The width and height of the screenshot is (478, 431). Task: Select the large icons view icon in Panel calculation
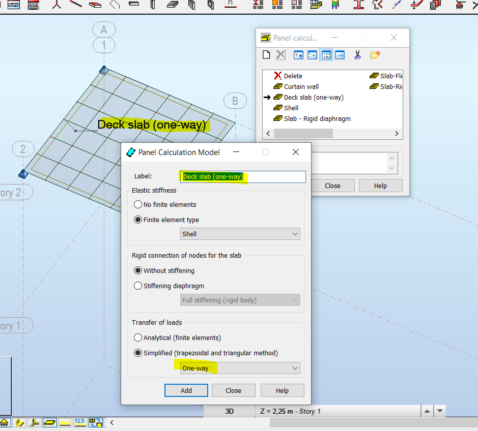(298, 54)
